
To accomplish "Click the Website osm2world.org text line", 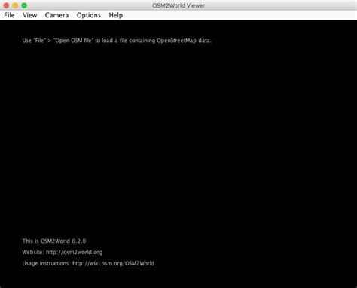I will tap(63, 252).
